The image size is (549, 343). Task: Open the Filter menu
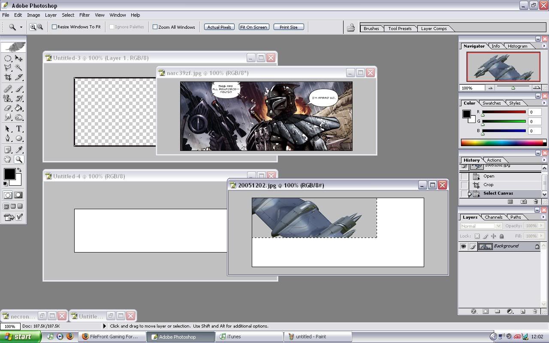coord(84,15)
